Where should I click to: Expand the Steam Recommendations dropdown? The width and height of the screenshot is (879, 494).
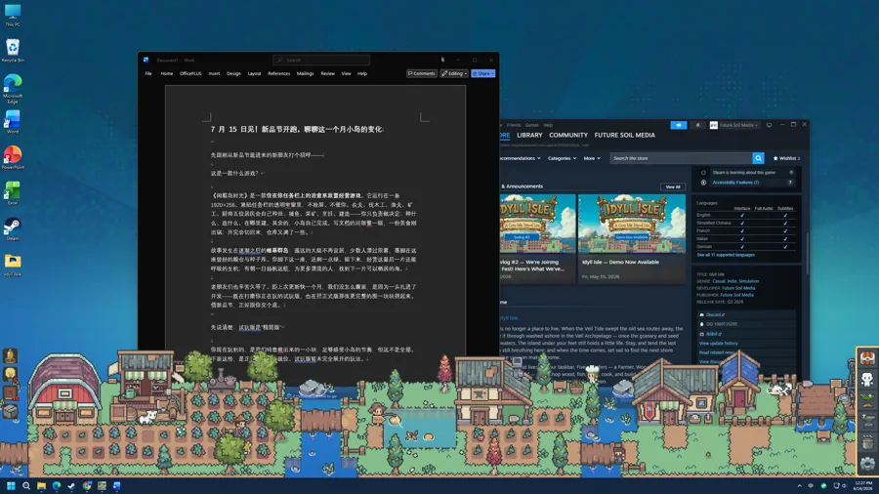(521, 158)
